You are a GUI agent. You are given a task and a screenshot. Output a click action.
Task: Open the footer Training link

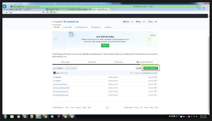coord(146,107)
